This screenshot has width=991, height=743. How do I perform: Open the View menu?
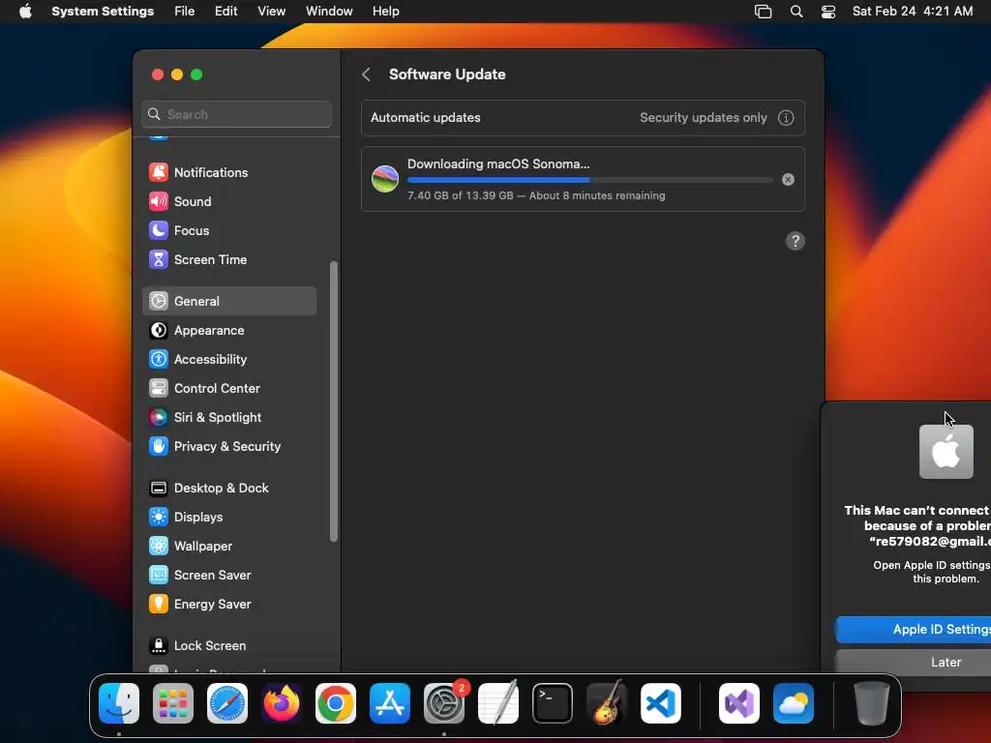tap(272, 12)
